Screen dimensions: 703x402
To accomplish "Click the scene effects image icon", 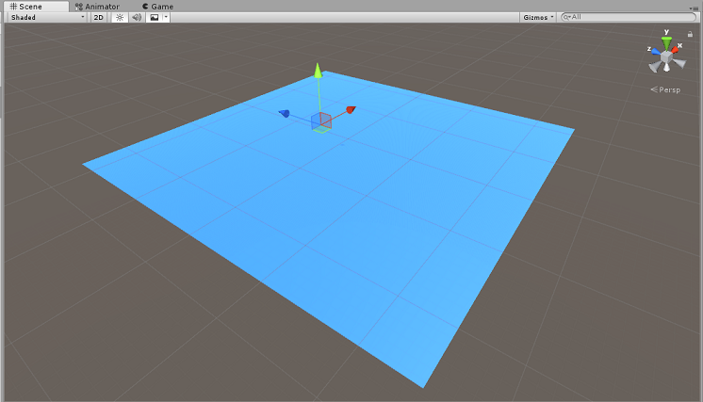I will pos(153,17).
